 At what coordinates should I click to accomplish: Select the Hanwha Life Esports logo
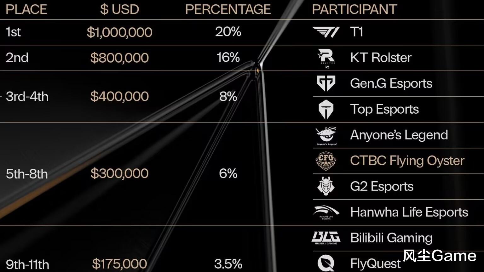[x=326, y=212]
